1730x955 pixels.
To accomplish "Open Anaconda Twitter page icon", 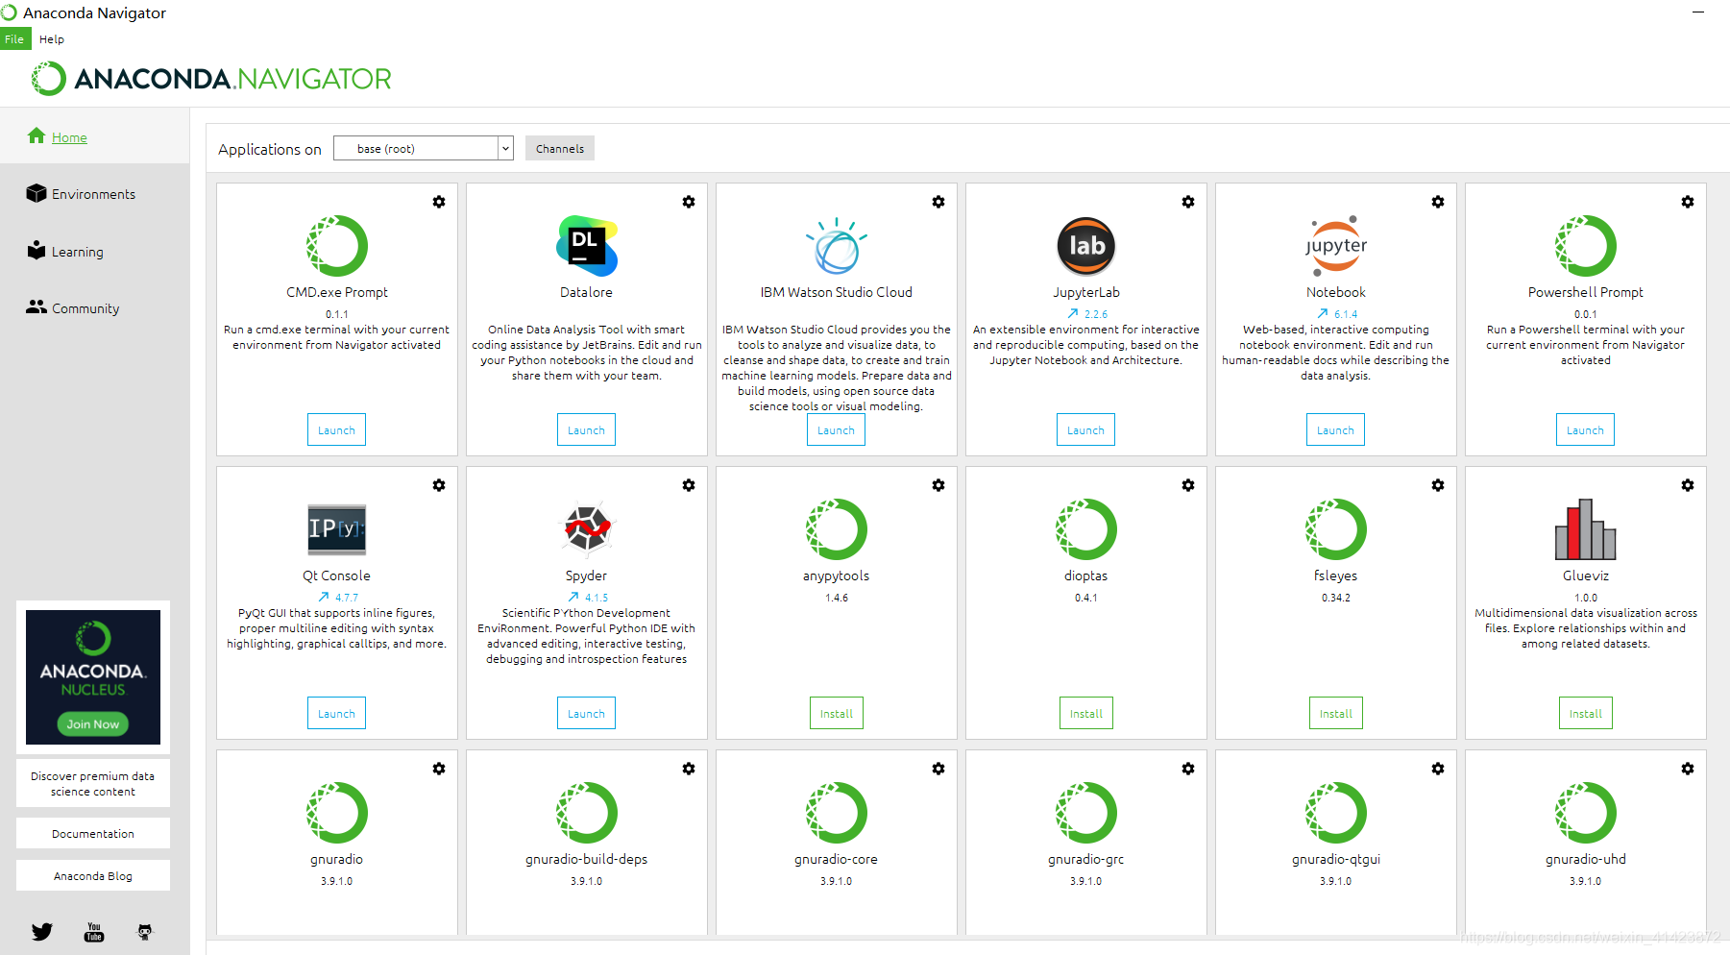I will 42,931.
